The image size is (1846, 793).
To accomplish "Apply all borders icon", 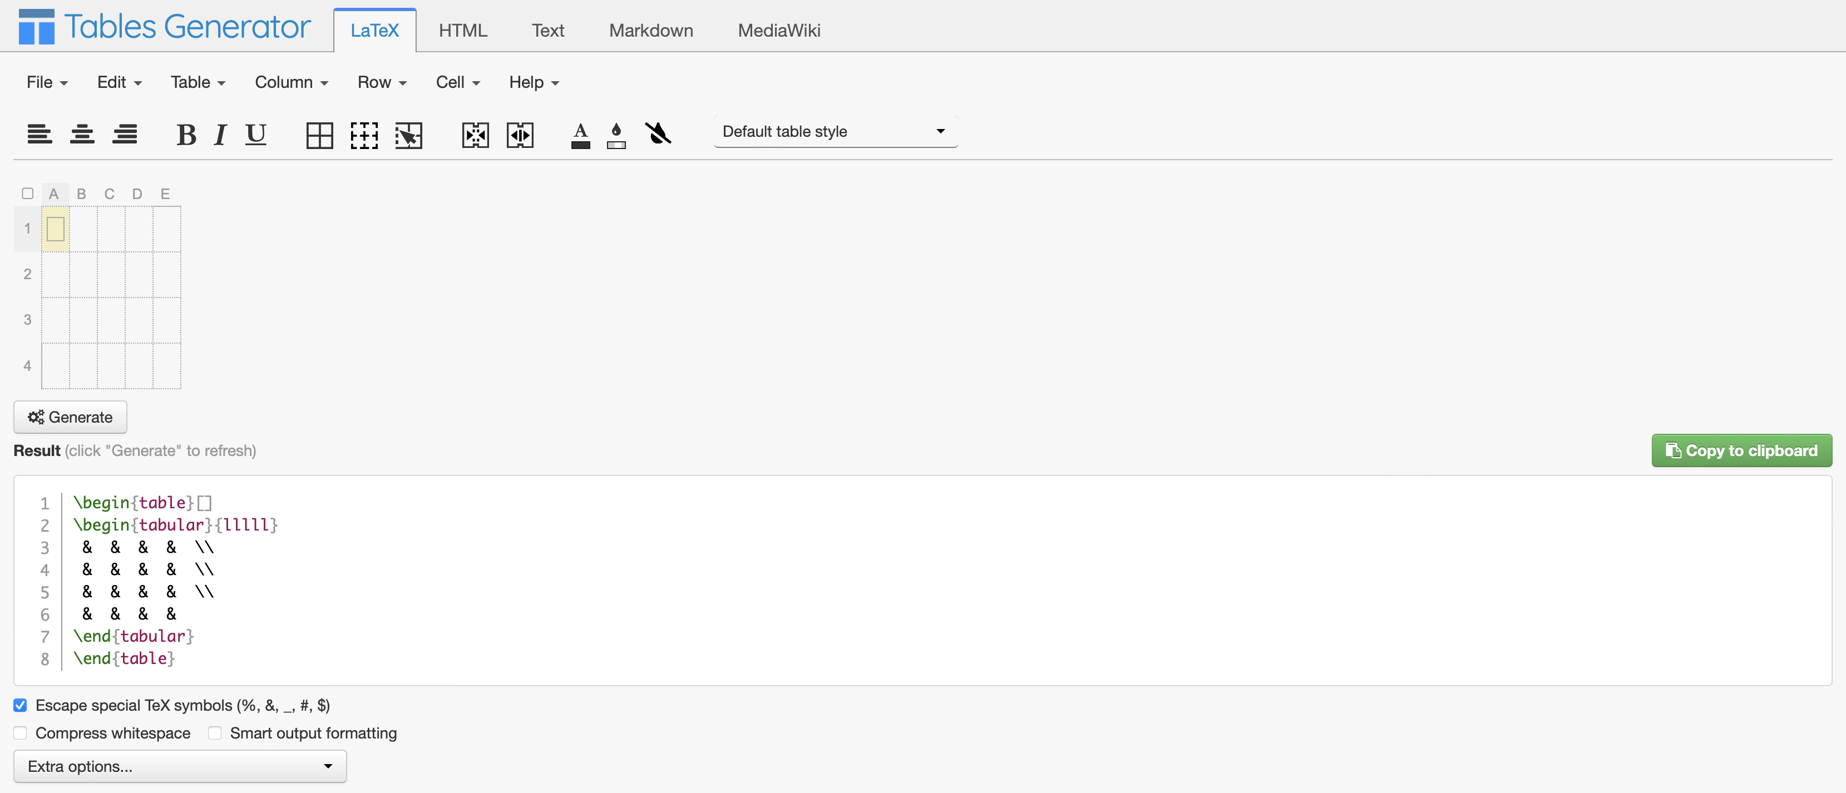I will click(x=319, y=135).
